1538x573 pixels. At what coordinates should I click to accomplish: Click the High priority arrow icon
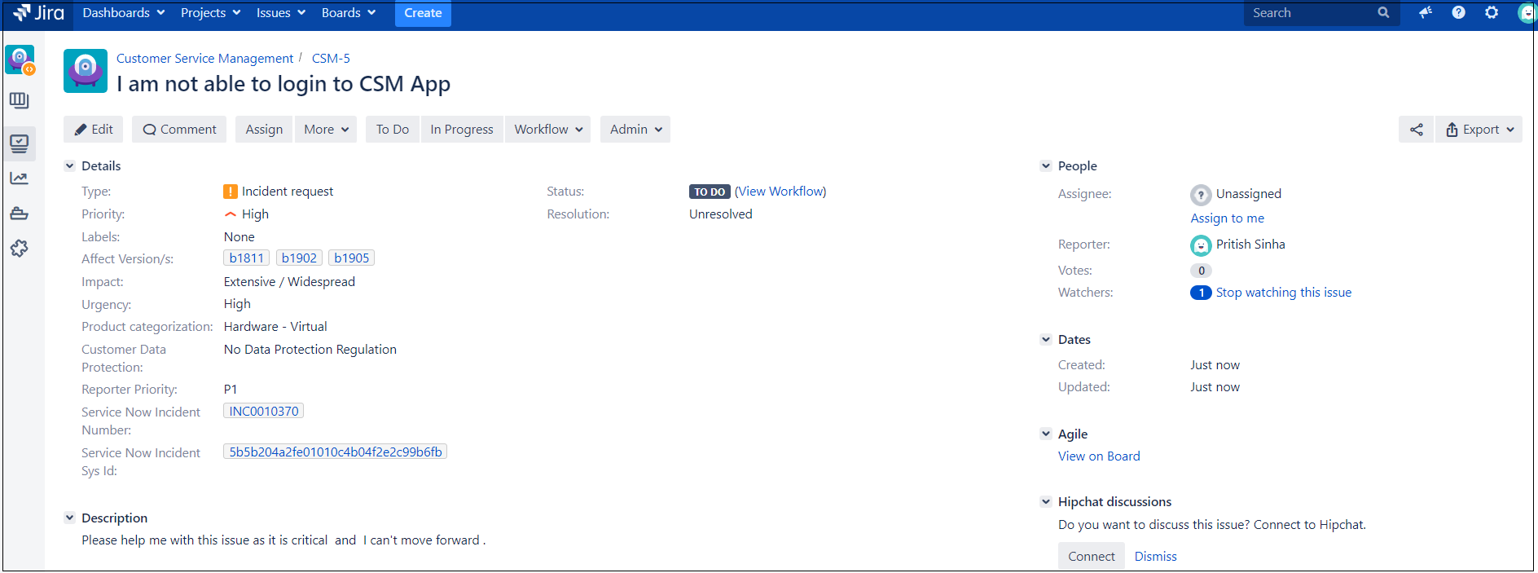(x=231, y=214)
